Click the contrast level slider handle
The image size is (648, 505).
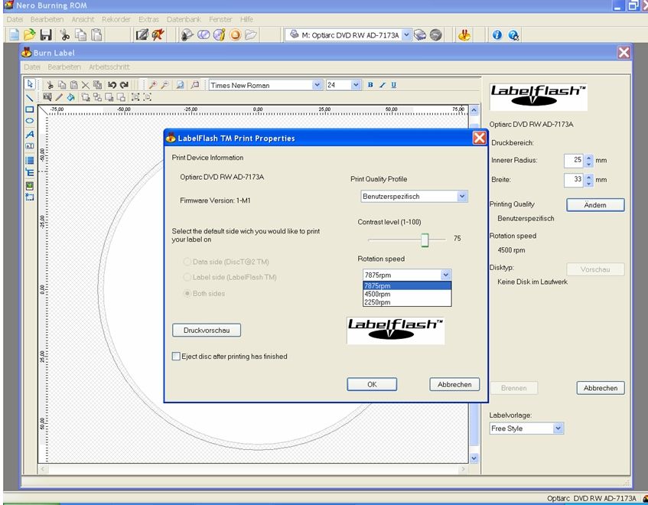point(425,239)
